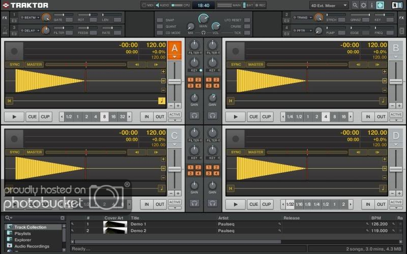
Task: Open the 4D Ext. Mixer layout dropdown
Action: 329,5
